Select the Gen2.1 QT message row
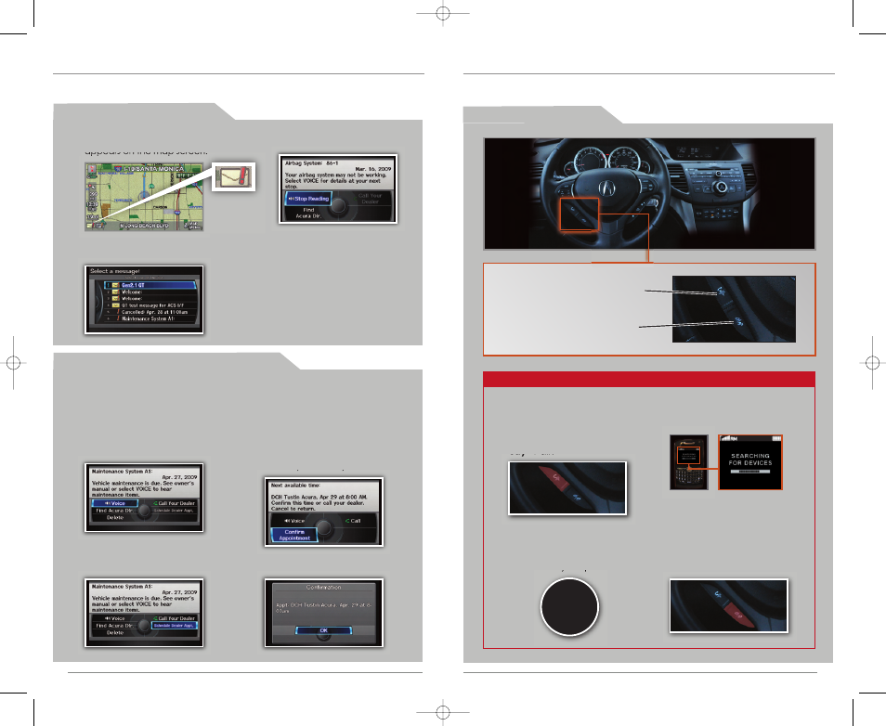Image resolution: width=886 pixels, height=726 pixels. [x=150, y=285]
